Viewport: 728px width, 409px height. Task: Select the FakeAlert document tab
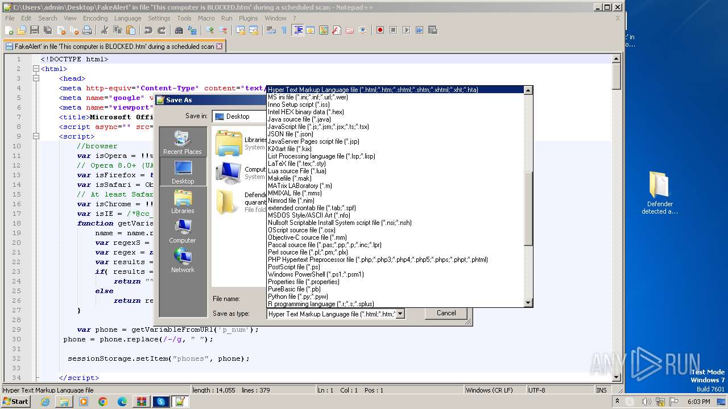[x=114, y=47]
